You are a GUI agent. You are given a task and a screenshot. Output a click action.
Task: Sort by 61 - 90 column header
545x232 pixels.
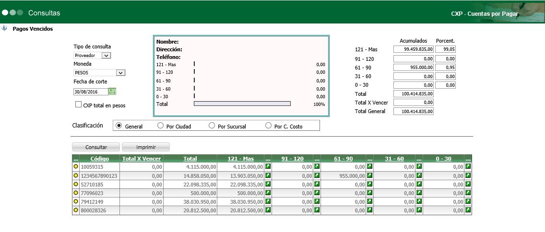click(x=343, y=159)
